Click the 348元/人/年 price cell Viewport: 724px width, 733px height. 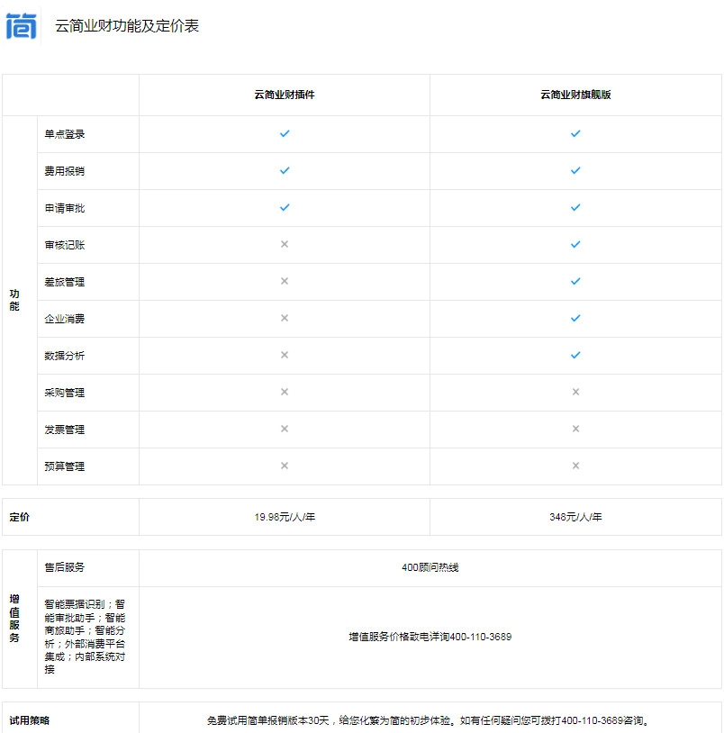(x=575, y=517)
